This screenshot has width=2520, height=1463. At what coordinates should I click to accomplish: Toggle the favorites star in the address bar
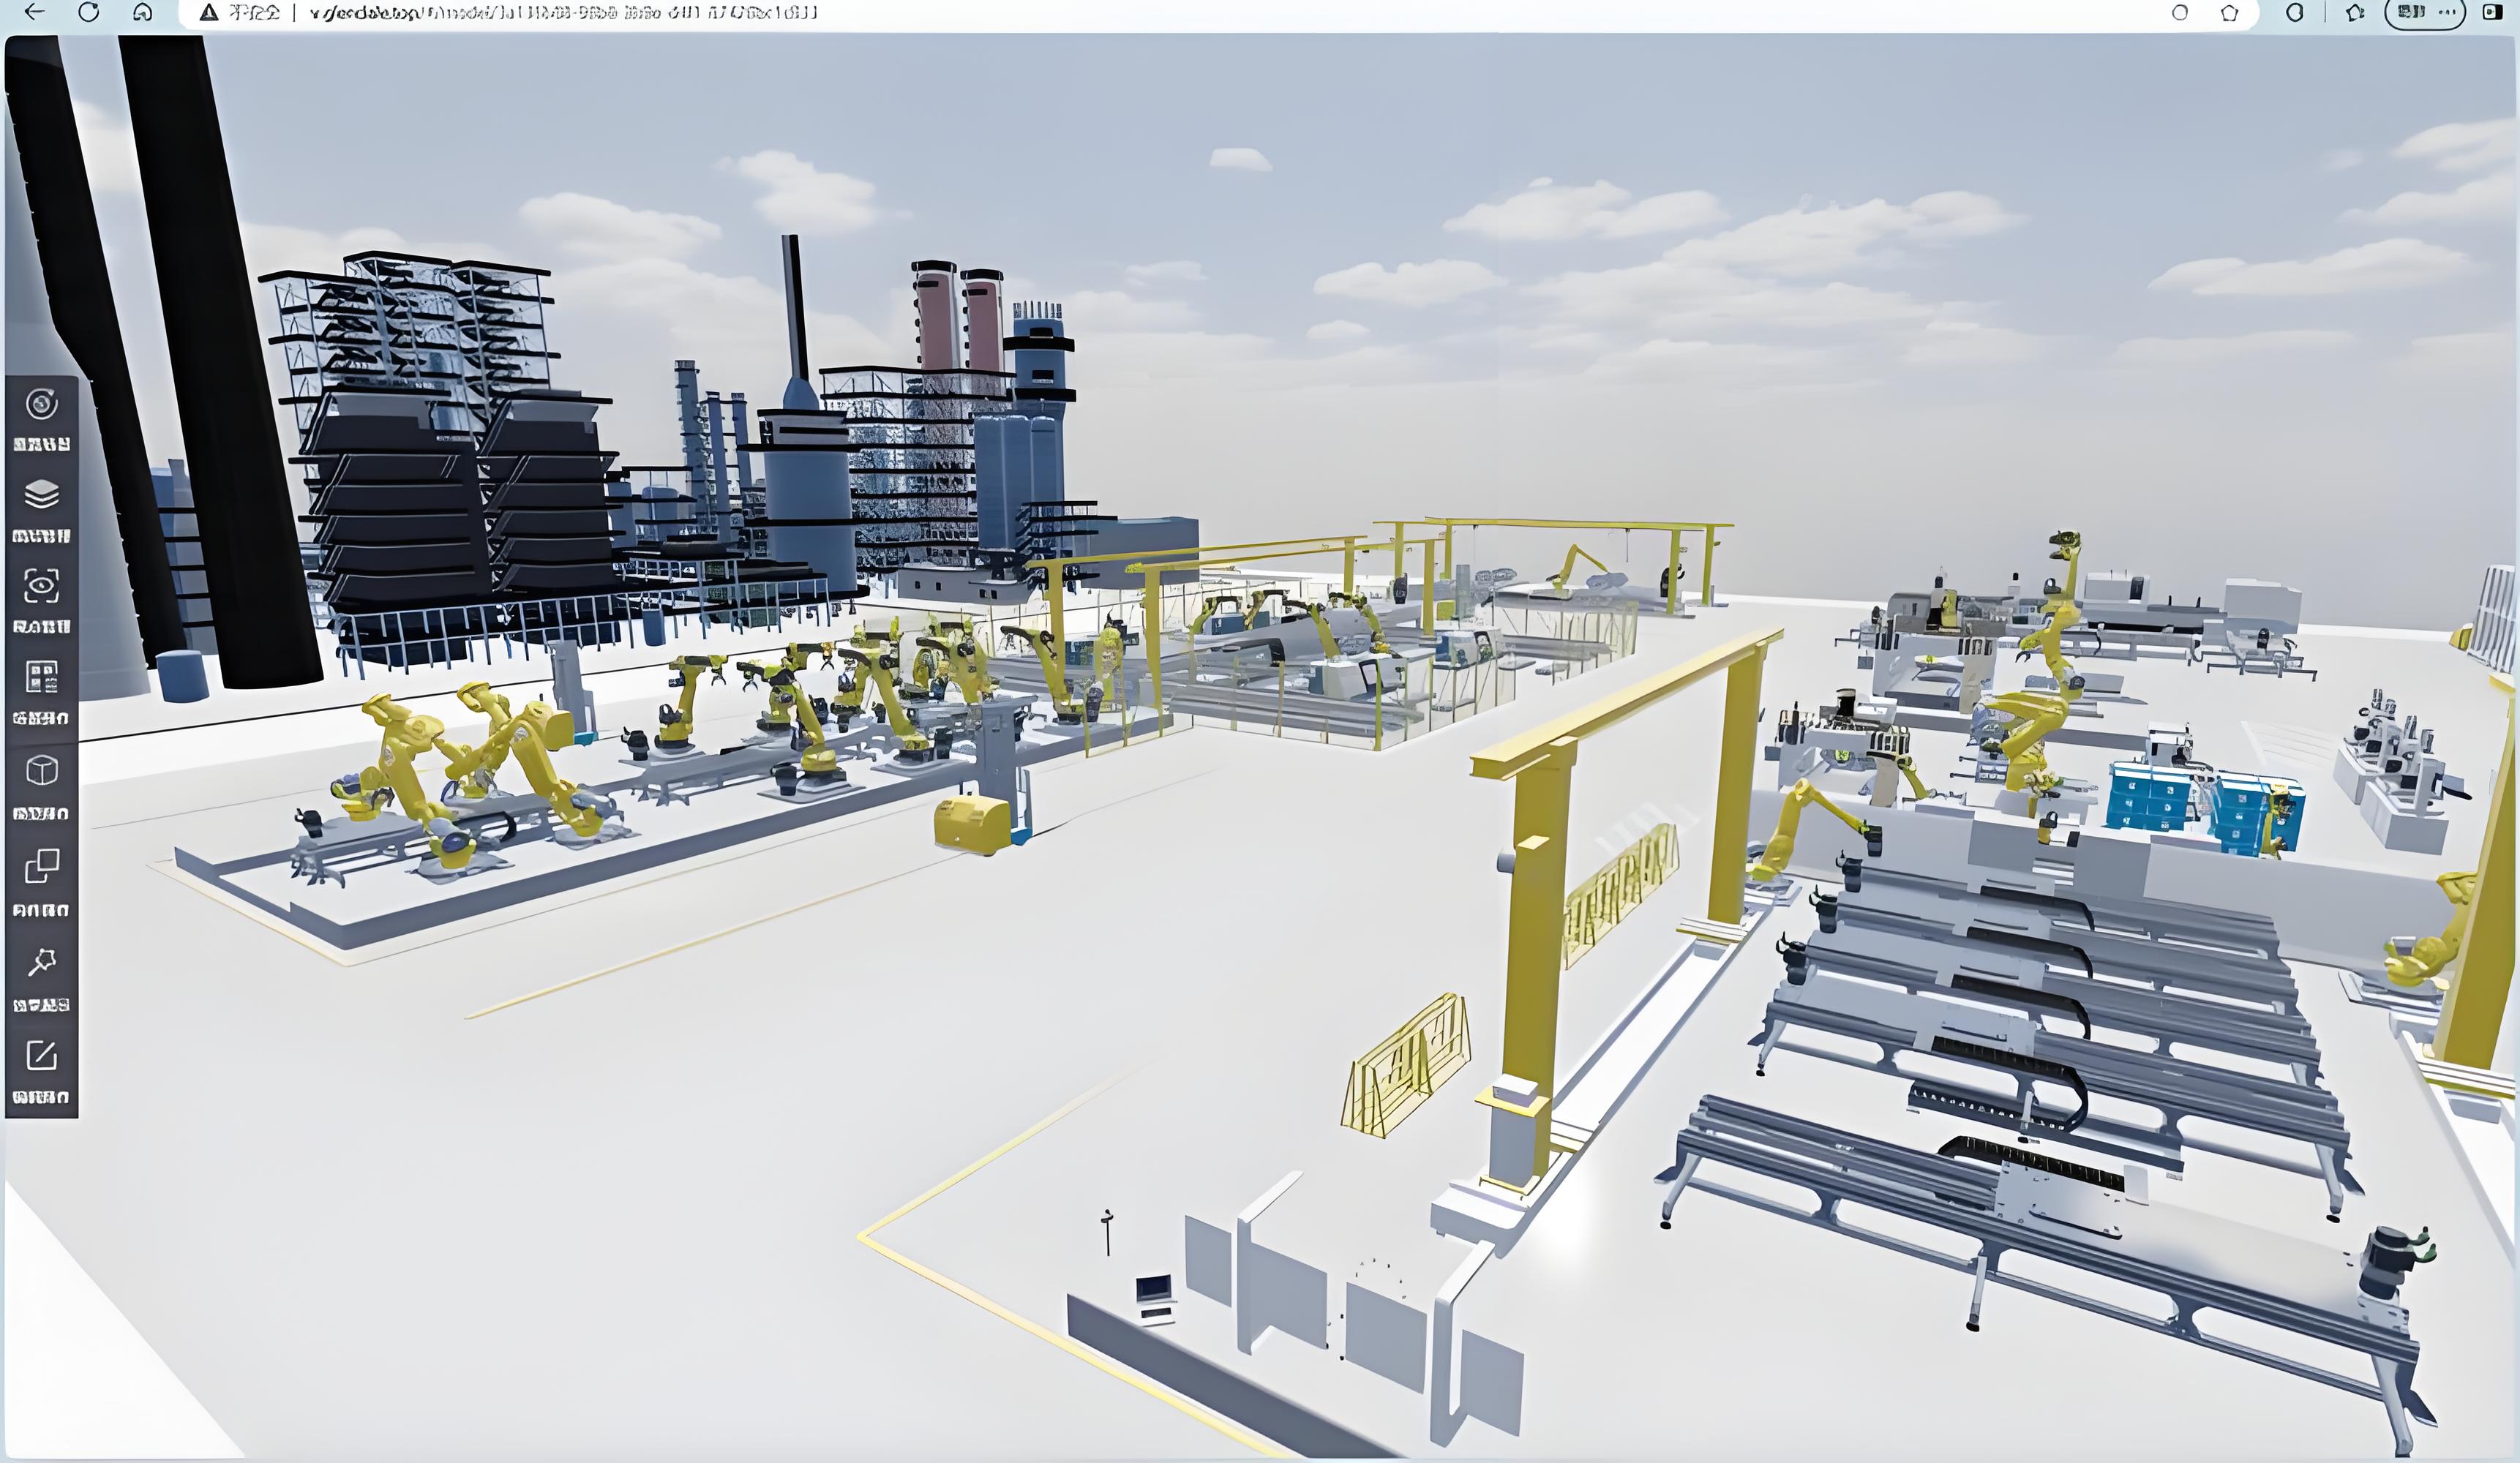(x=2229, y=14)
